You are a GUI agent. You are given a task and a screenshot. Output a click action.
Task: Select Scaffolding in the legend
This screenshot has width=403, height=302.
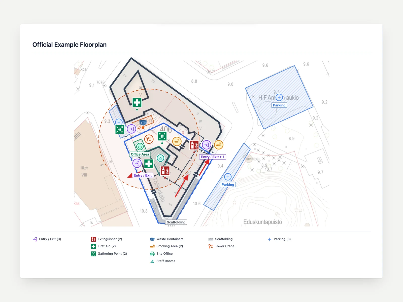coord(220,239)
